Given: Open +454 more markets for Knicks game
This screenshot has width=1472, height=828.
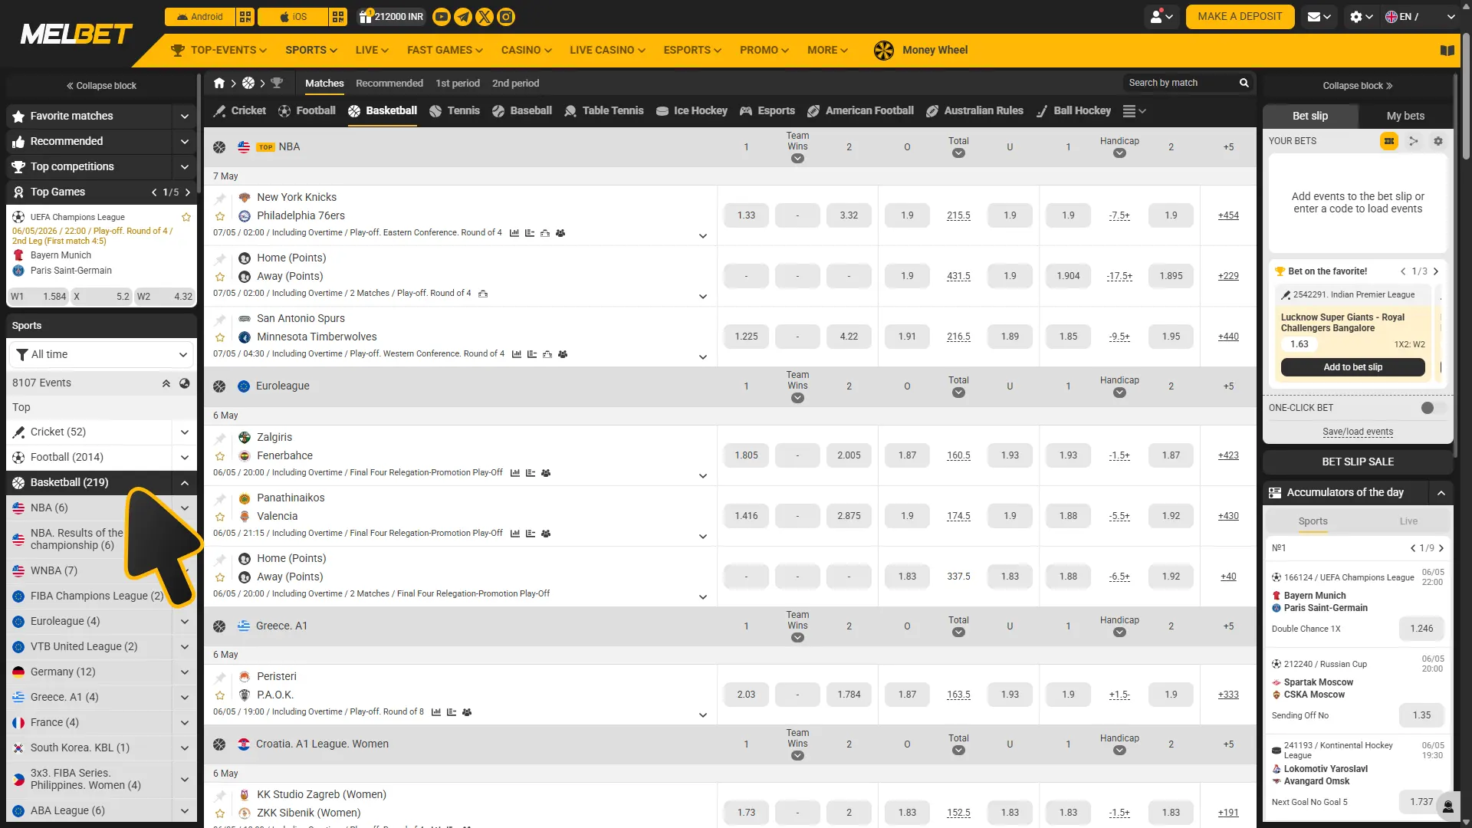Looking at the screenshot, I should [1228, 216].
